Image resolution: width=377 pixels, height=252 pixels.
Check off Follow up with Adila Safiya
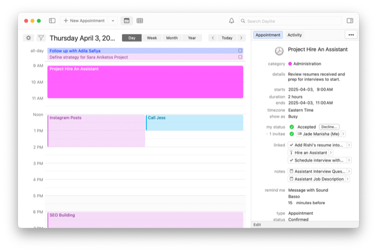240,51
